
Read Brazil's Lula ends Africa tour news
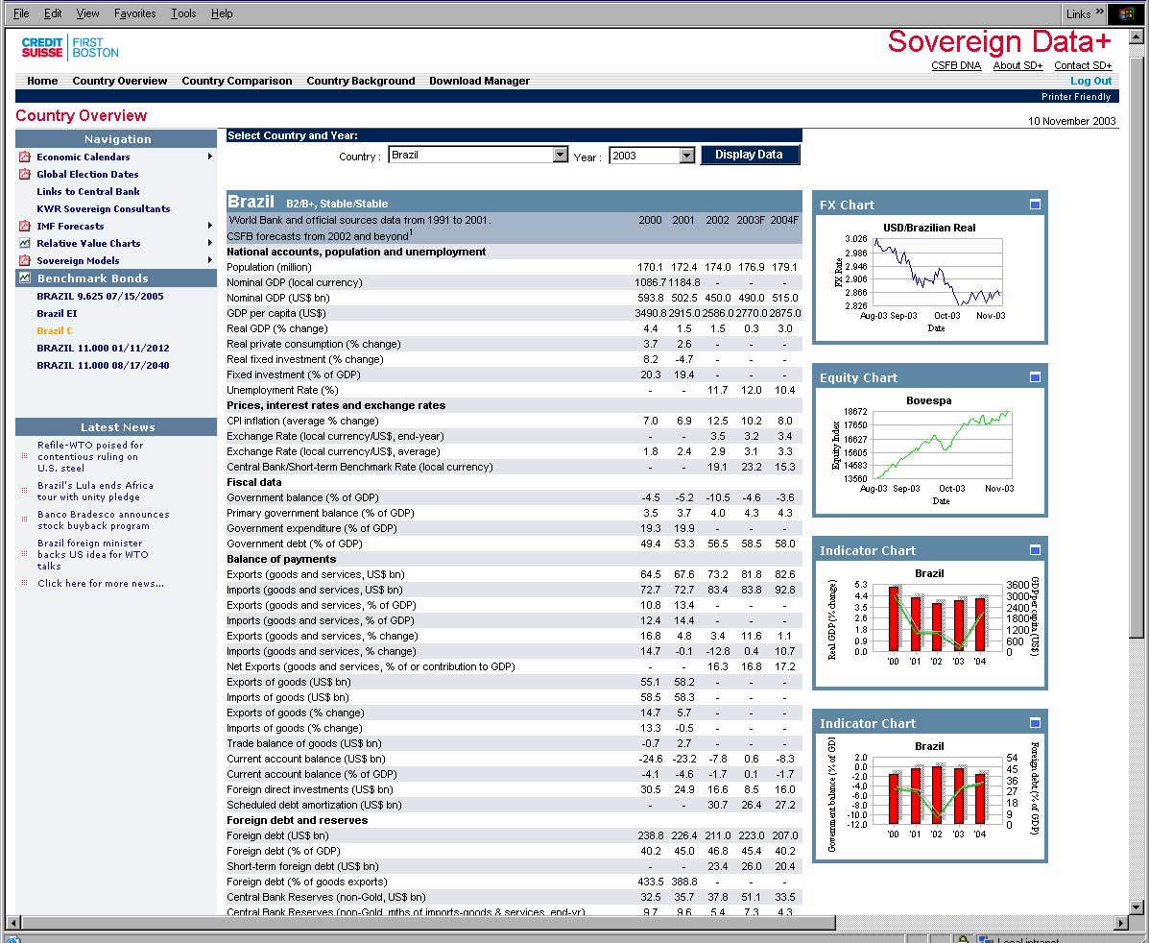coord(95,492)
